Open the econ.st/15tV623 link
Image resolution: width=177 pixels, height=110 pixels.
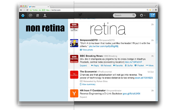pos(144,78)
